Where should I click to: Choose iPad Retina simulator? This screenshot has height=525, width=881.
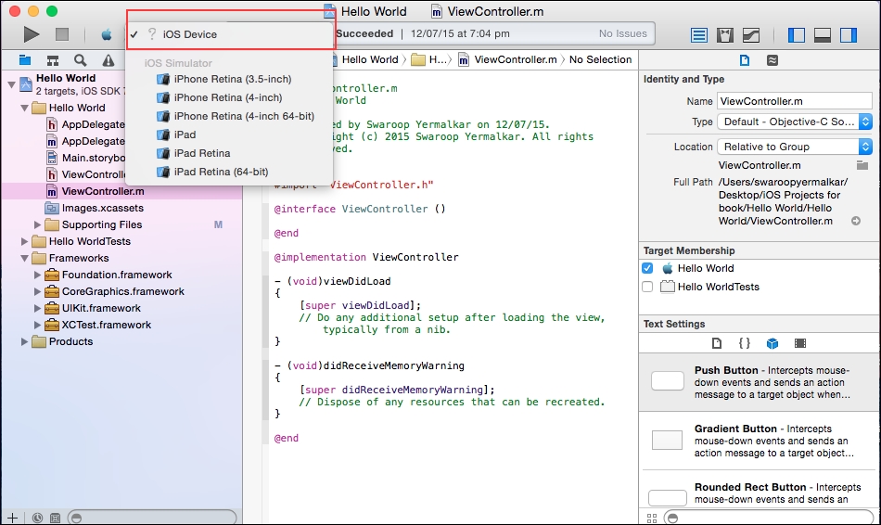pyautogui.click(x=229, y=153)
